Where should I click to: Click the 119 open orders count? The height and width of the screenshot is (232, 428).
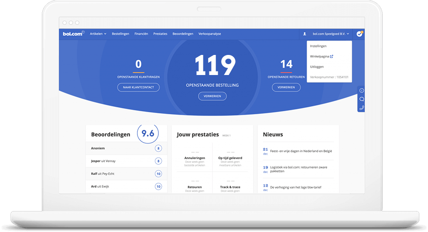215,65
